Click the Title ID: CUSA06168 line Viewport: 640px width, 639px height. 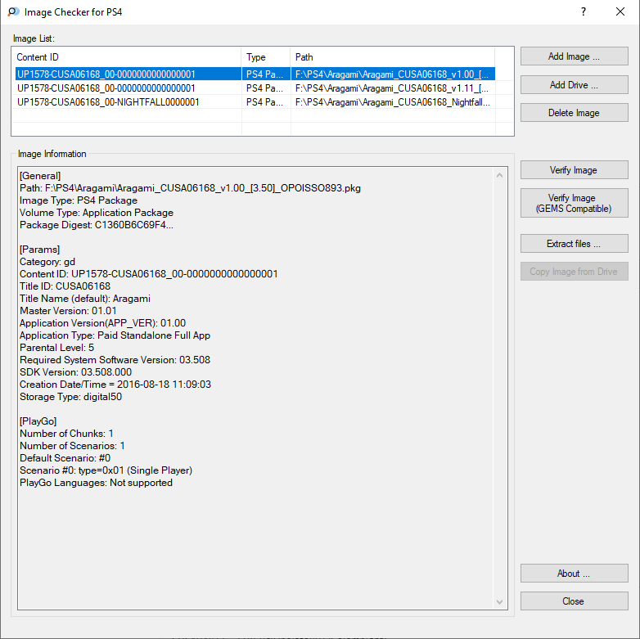pos(65,286)
